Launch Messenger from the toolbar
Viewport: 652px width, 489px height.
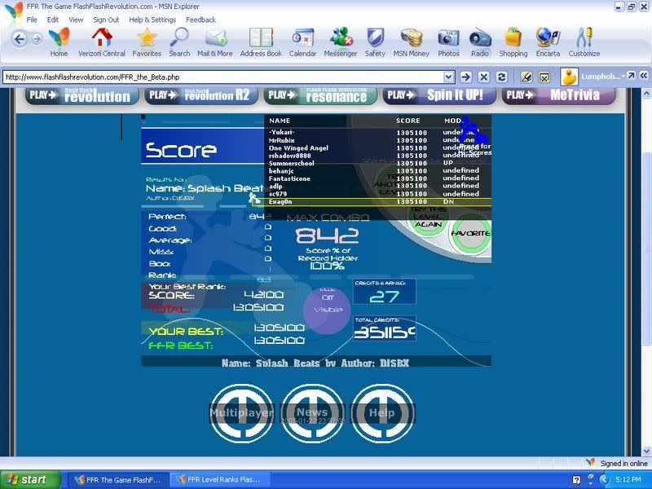pos(341,39)
